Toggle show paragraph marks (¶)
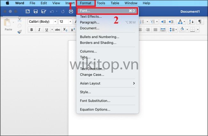 click(200, 21)
